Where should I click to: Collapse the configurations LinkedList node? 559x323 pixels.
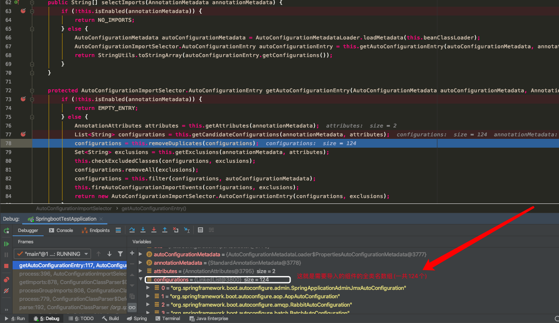point(140,279)
